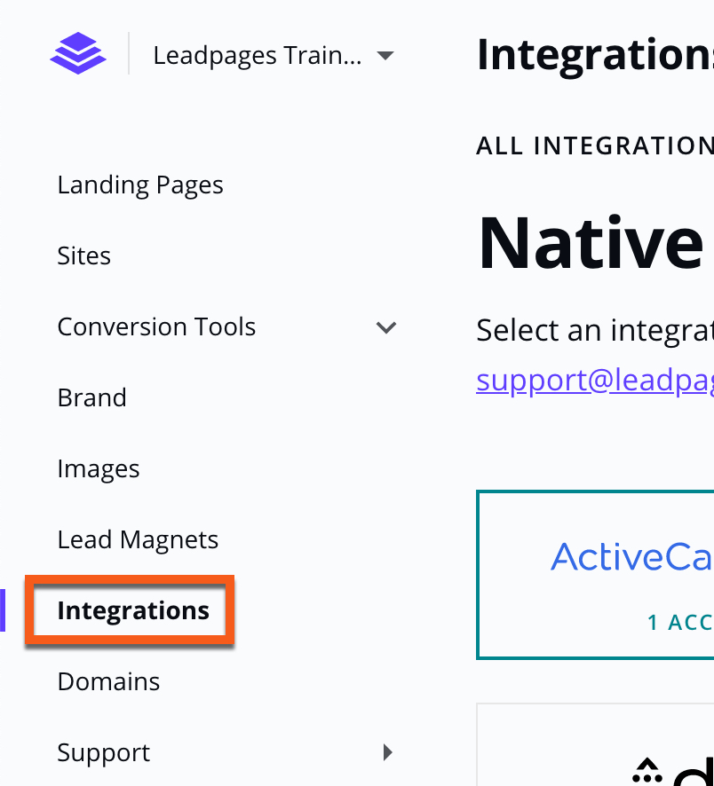
Task: Click the active sidebar highlight bar
Action: point(3,610)
